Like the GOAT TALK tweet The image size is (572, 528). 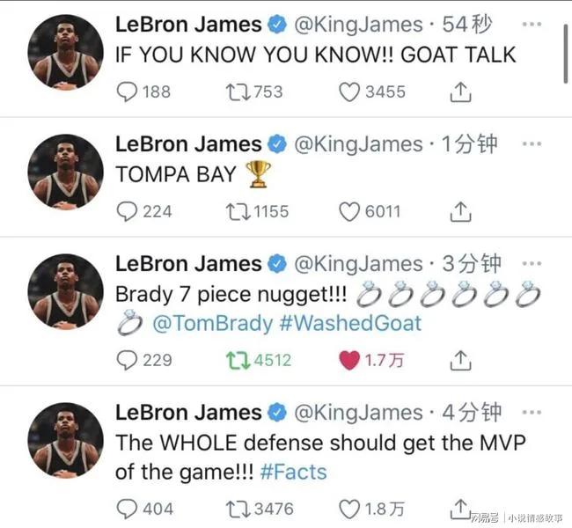(350, 91)
